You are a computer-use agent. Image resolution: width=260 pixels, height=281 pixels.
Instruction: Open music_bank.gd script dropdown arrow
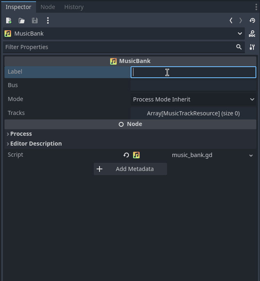[x=251, y=155]
